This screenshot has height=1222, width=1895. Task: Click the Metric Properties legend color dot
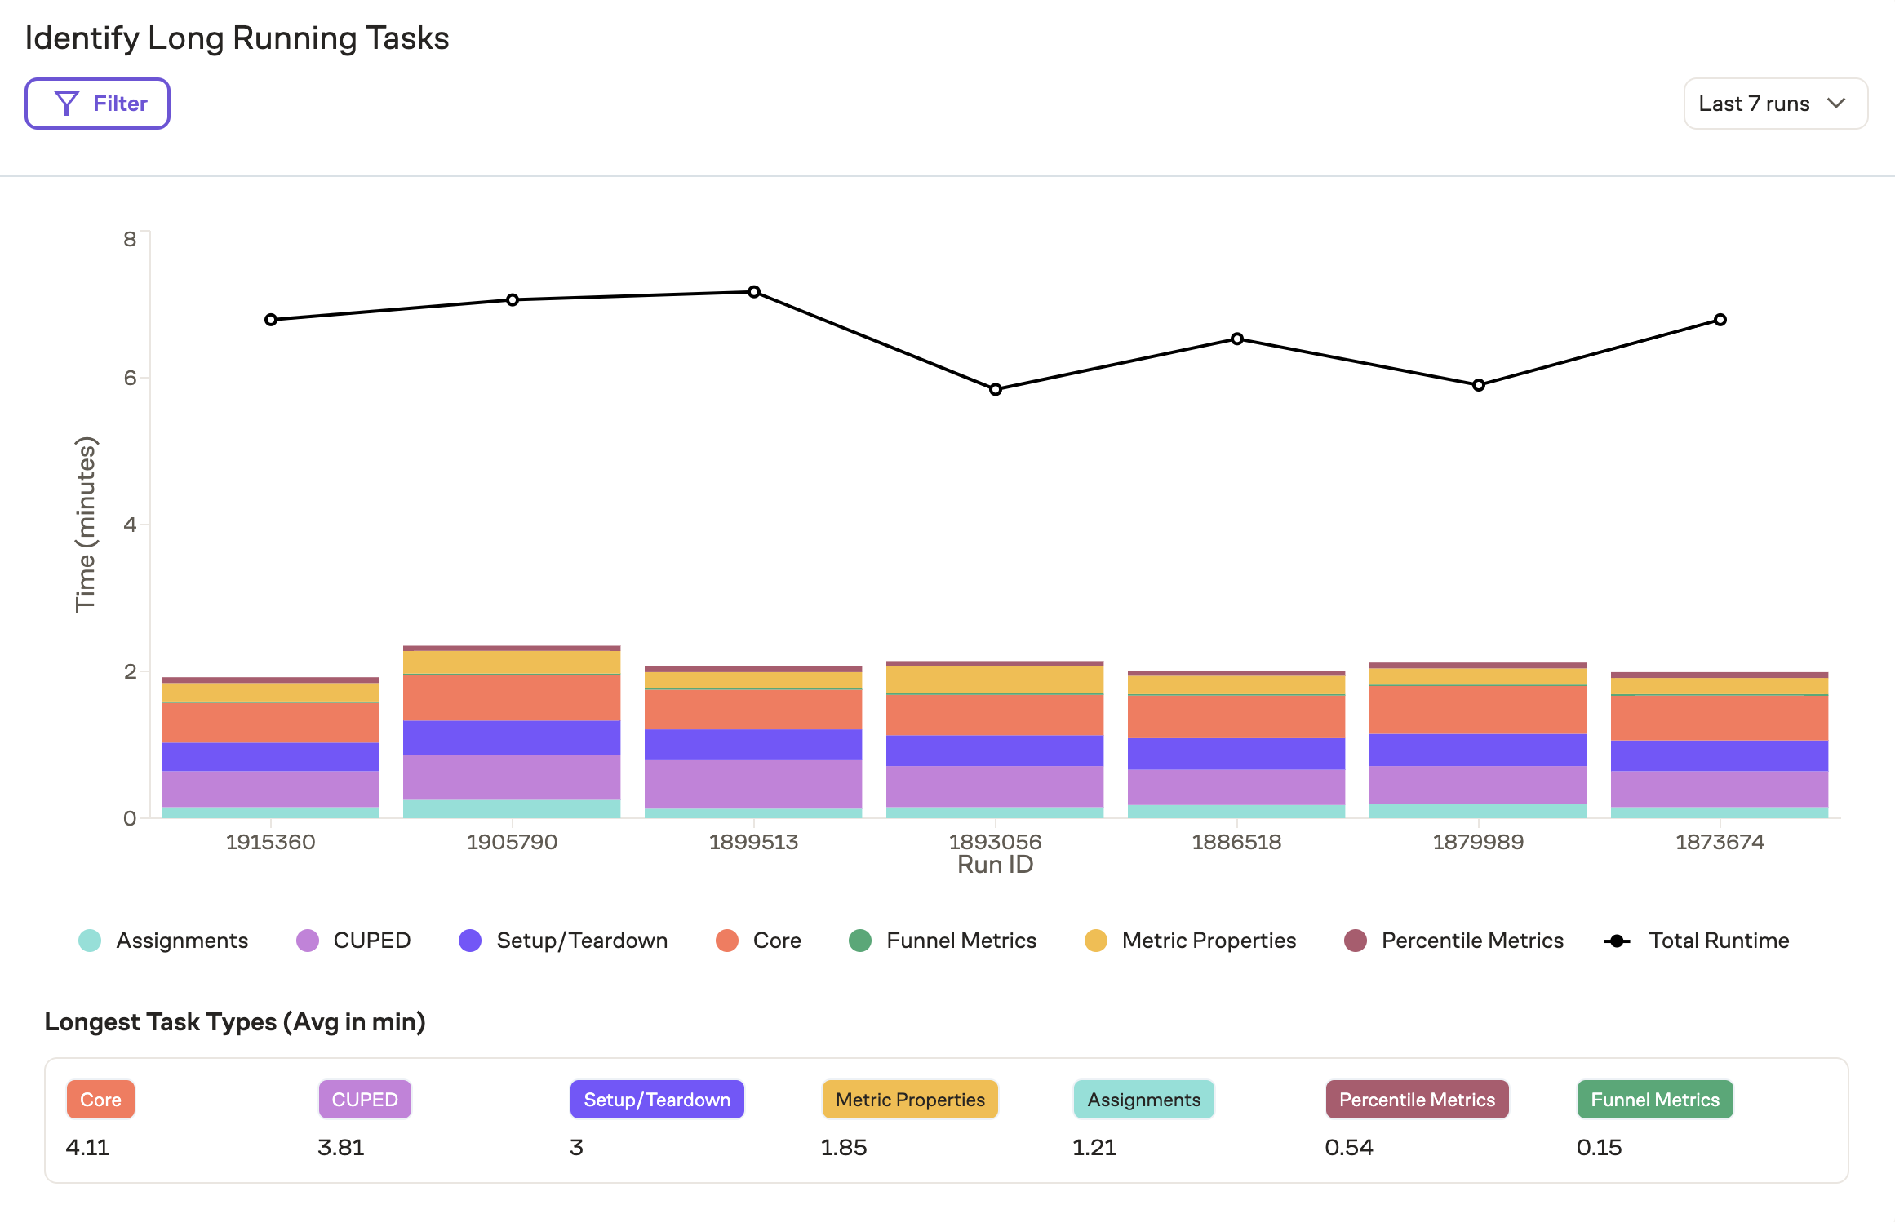tap(1094, 940)
